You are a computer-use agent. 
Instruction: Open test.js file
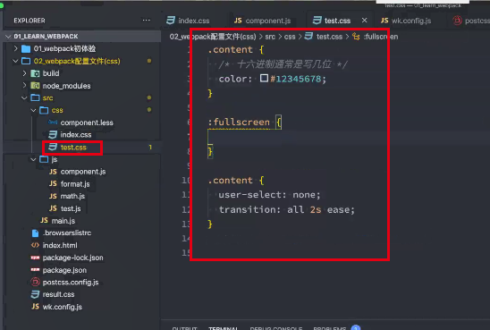coord(71,208)
